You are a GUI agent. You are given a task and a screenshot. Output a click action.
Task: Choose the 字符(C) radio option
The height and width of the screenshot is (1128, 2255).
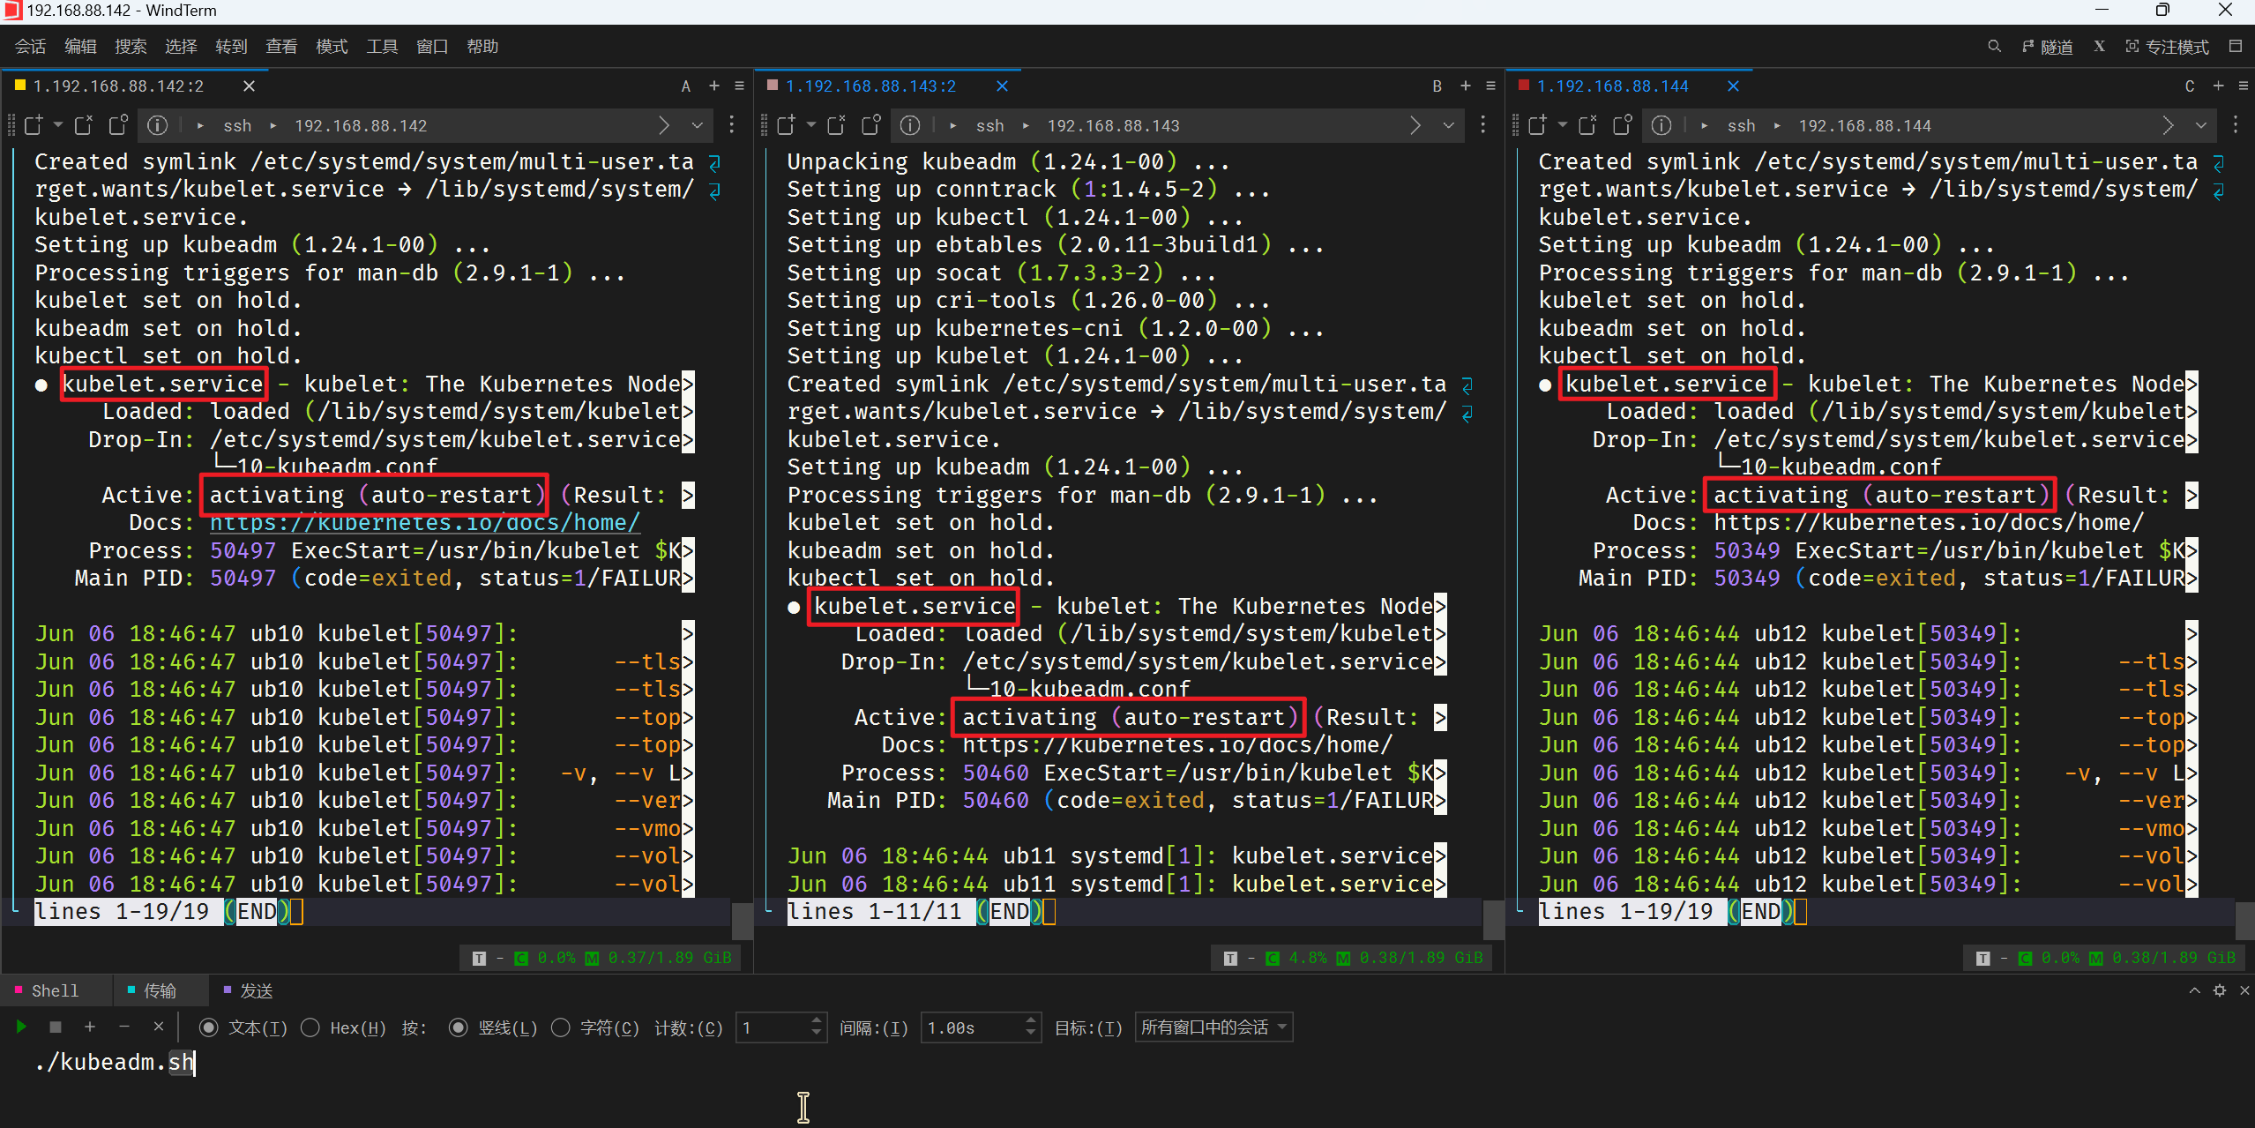point(561,1027)
